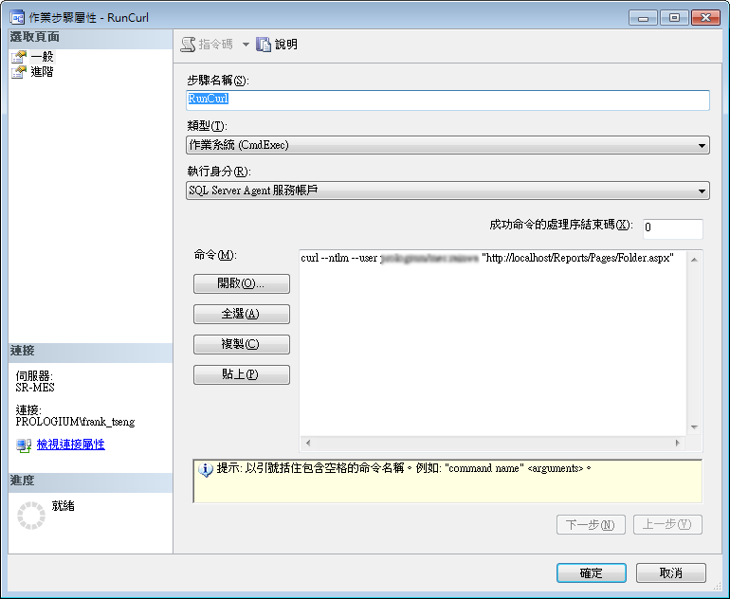
Task: Click the help (說明) toolbar icon
Action: (265, 45)
